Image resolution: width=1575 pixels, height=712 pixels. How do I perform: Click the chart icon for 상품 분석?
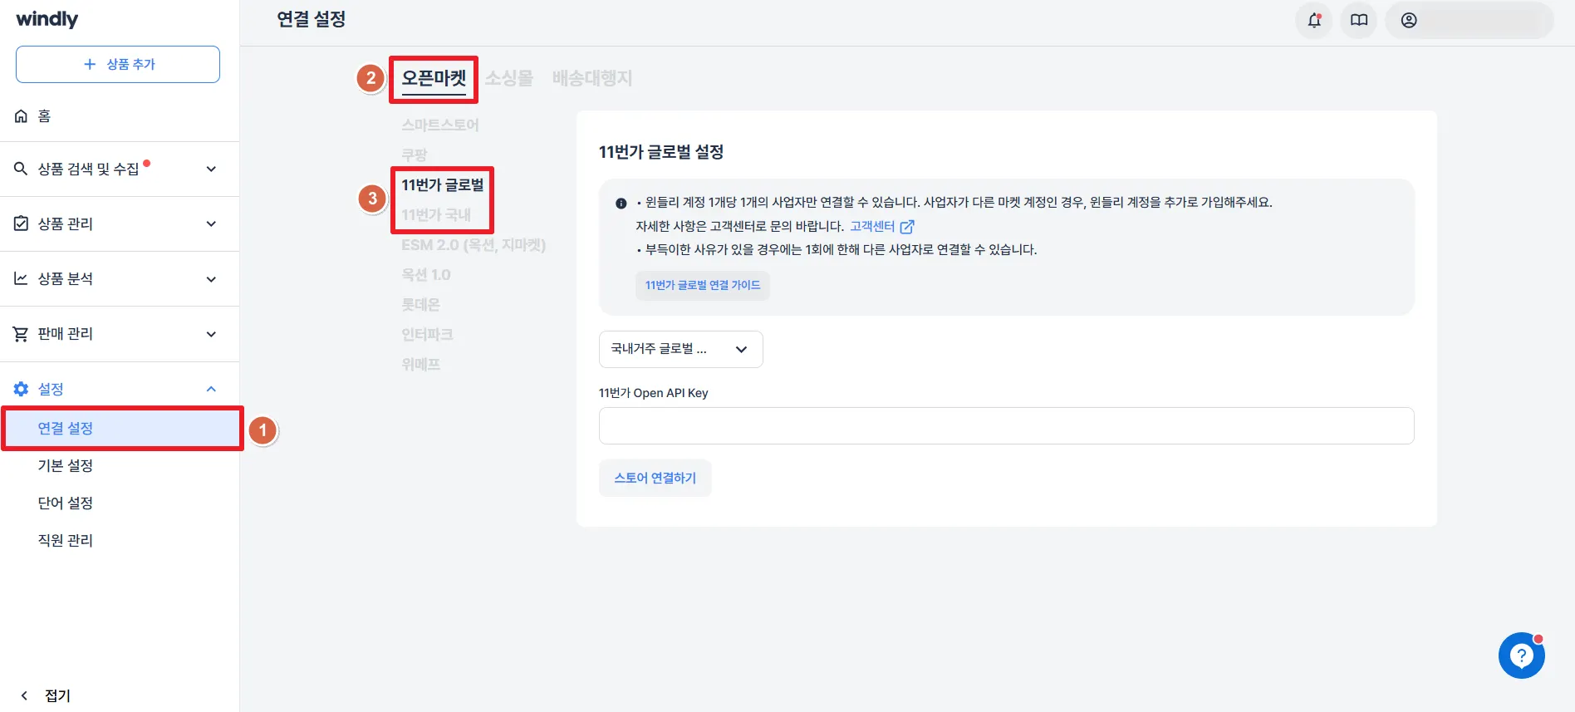tap(22, 278)
